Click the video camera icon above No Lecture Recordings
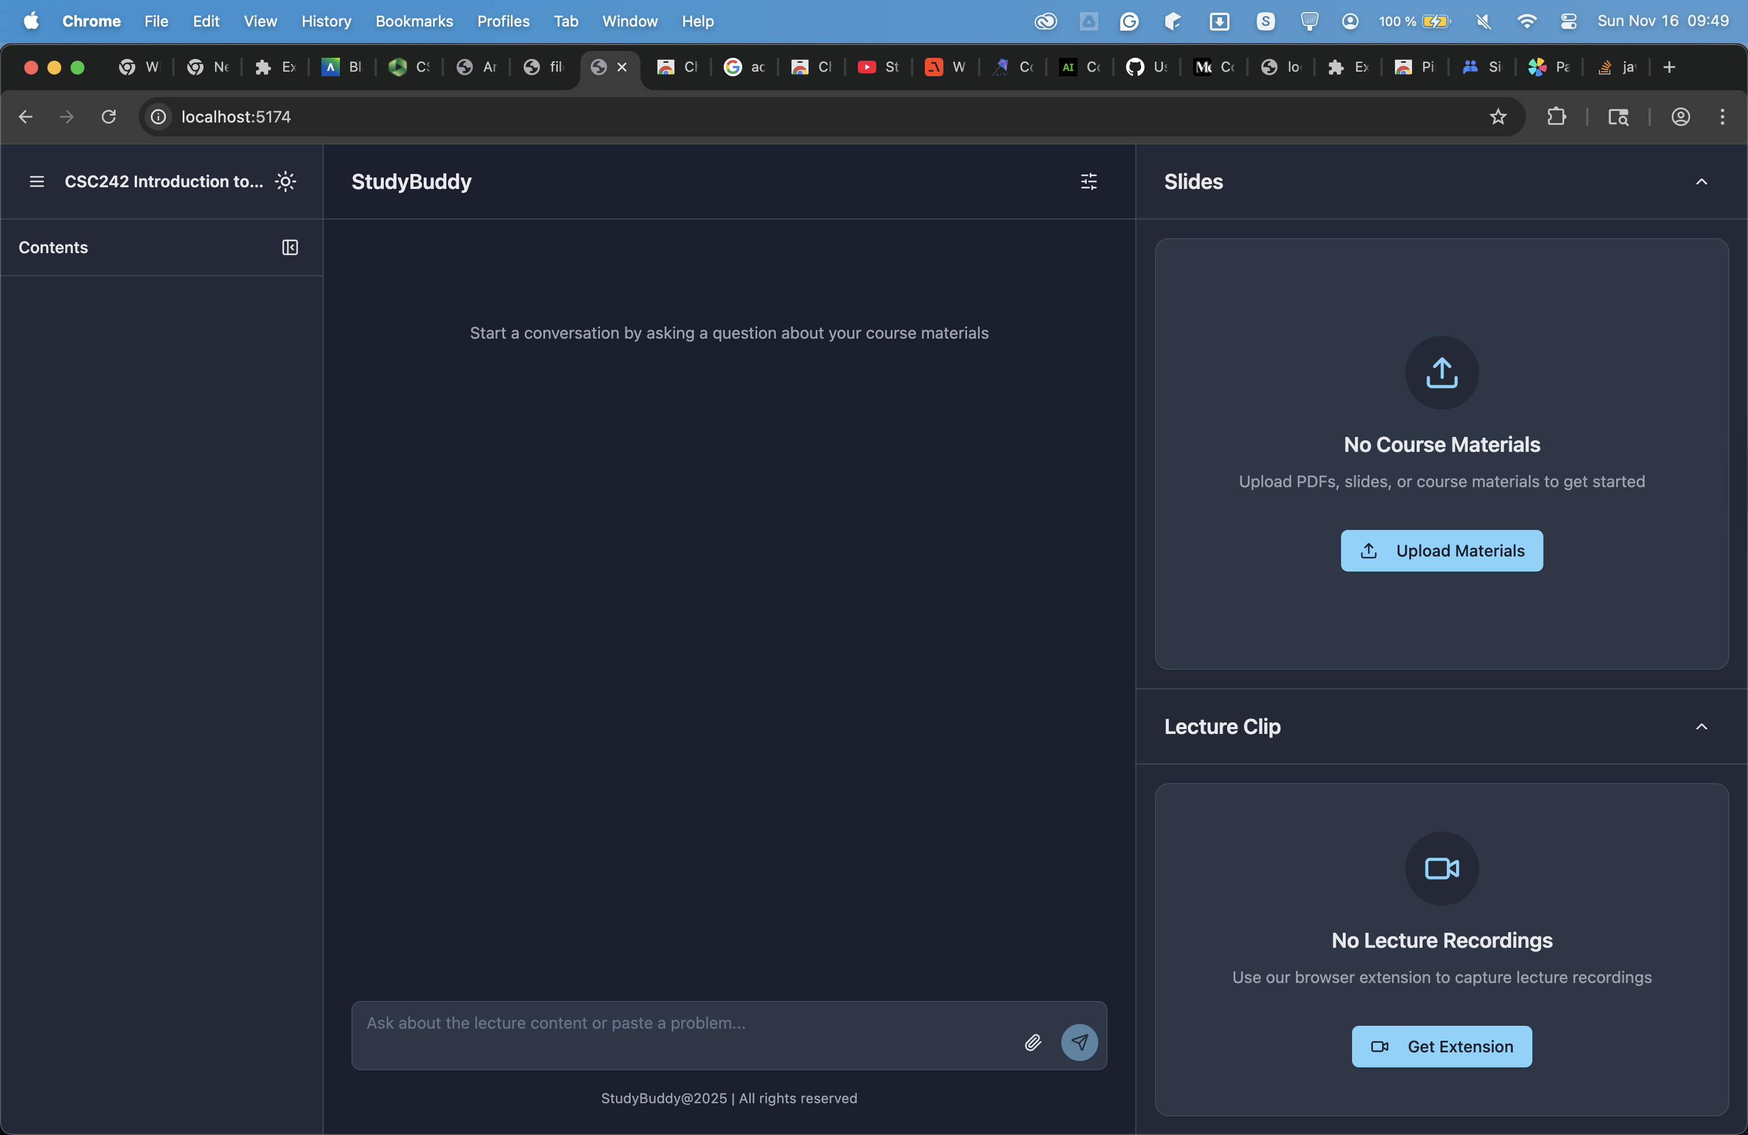Viewport: 1748px width, 1135px height. (x=1441, y=869)
